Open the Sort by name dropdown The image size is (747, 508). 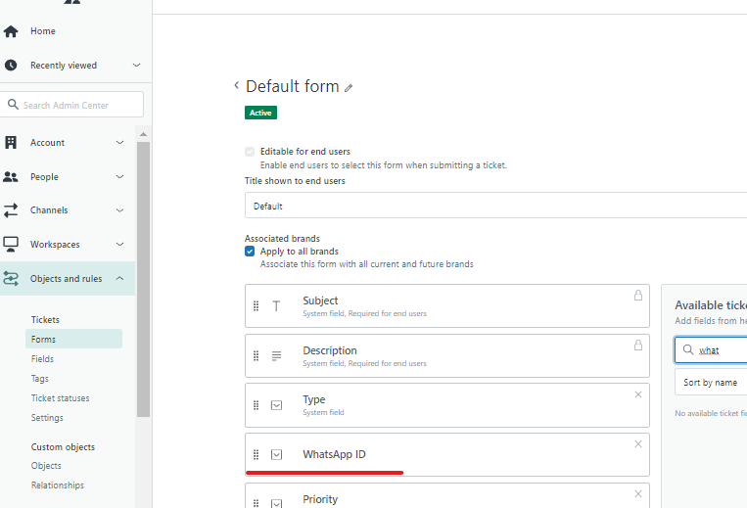click(711, 383)
